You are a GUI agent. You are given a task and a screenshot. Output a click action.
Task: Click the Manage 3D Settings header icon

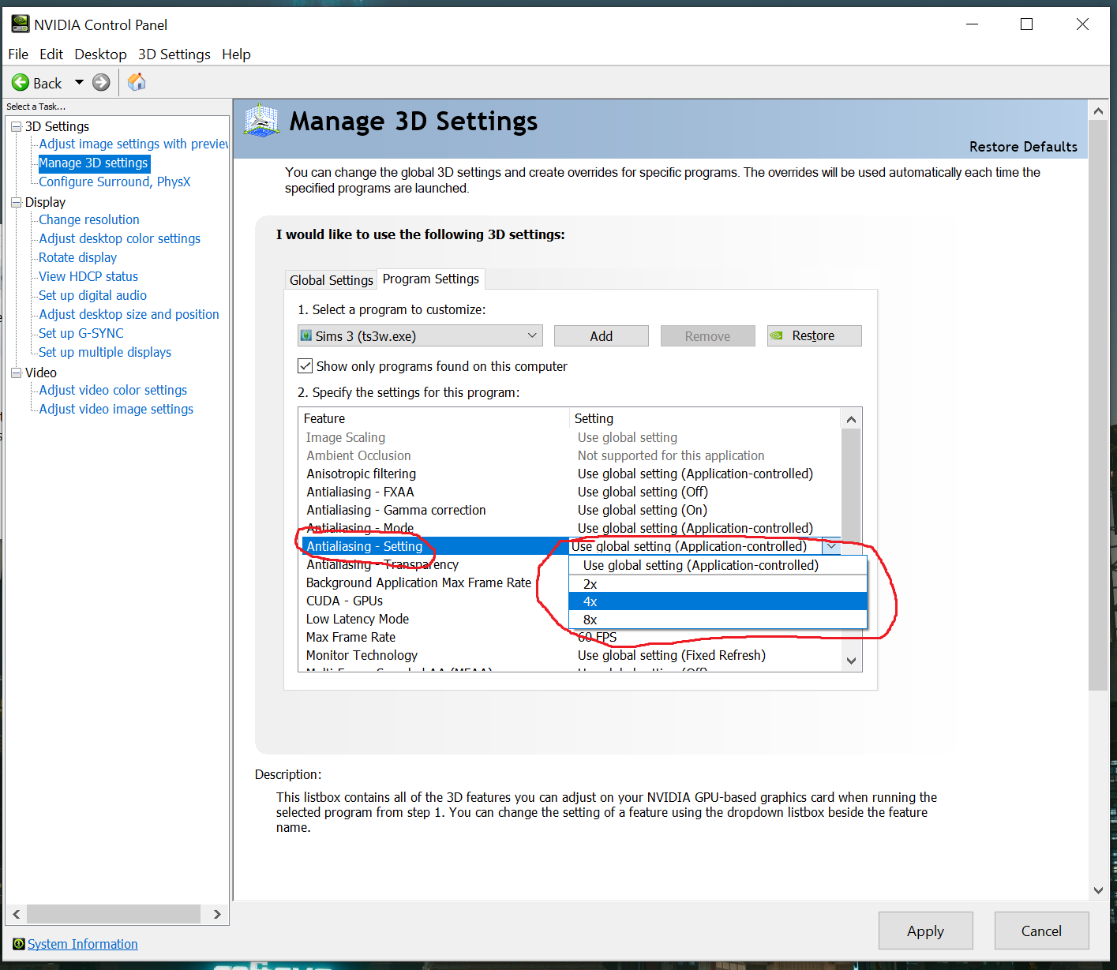coord(262,121)
